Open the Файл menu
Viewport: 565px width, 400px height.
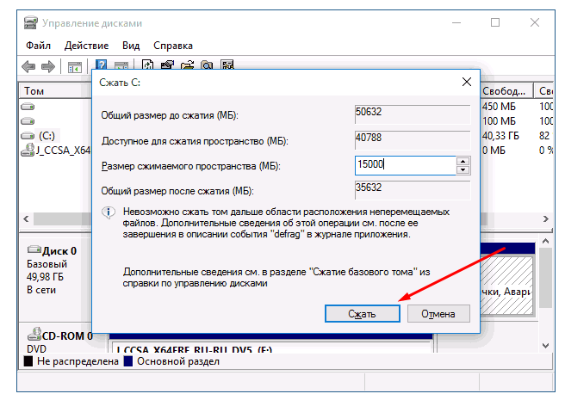coord(38,46)
